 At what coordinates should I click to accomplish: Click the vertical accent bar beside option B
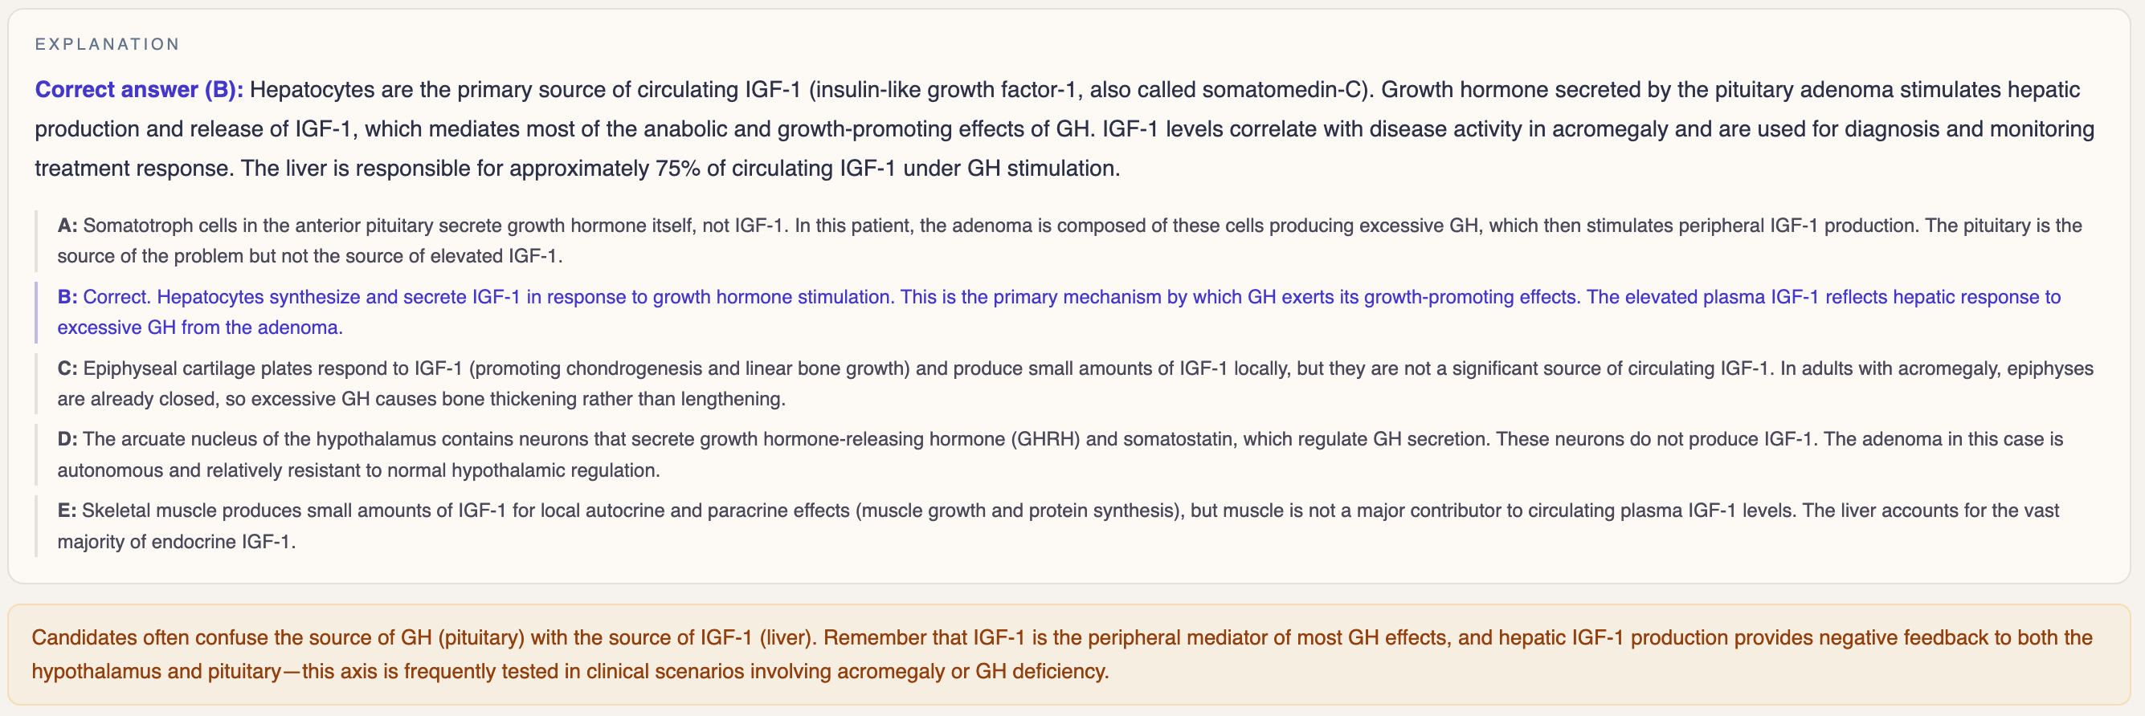coord(36,312)
